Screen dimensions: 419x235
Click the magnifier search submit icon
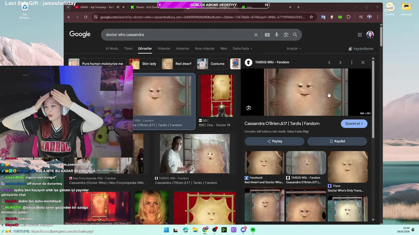(x=295, y=35)
